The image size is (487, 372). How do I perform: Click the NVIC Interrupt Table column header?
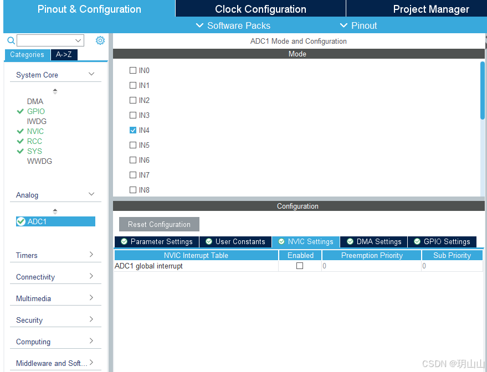pos(196,255)
